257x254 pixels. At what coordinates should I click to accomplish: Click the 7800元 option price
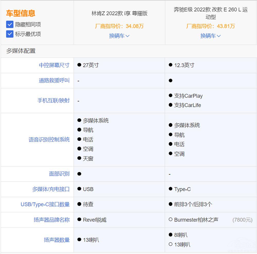tap(243, 220)
